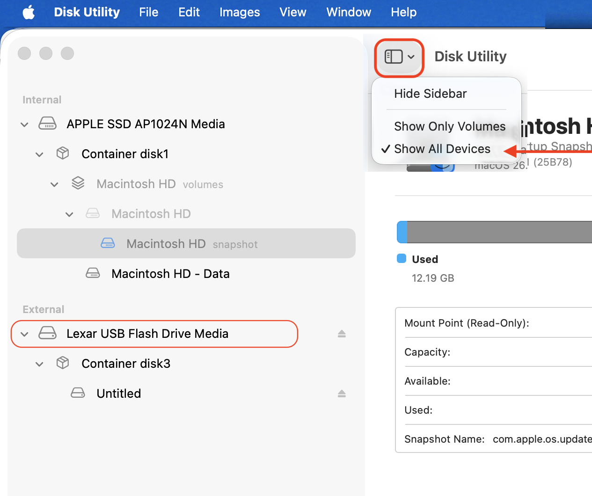Click the Container disk1 cube icon
Viewport: 592px width, 496px height.
pos(63,153)
